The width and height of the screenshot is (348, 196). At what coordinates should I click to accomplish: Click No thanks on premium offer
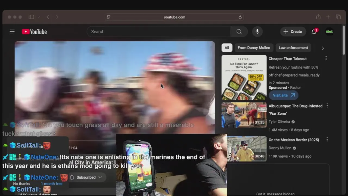22,184
